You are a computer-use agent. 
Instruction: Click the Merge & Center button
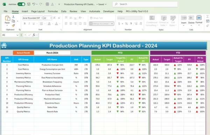tap(101, 24)
